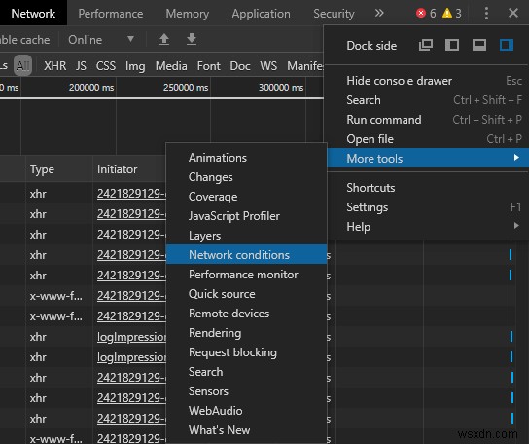Open Quick source tool
This screenshot has width=529, height=444.
point(246,294)
